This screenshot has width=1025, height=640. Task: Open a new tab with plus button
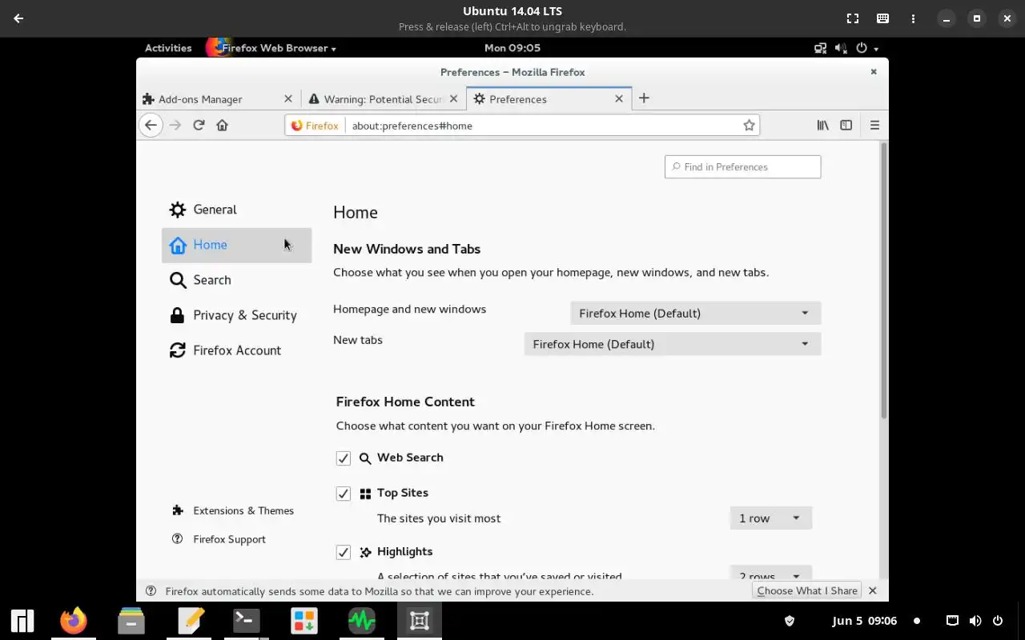(x=644, y=98)
